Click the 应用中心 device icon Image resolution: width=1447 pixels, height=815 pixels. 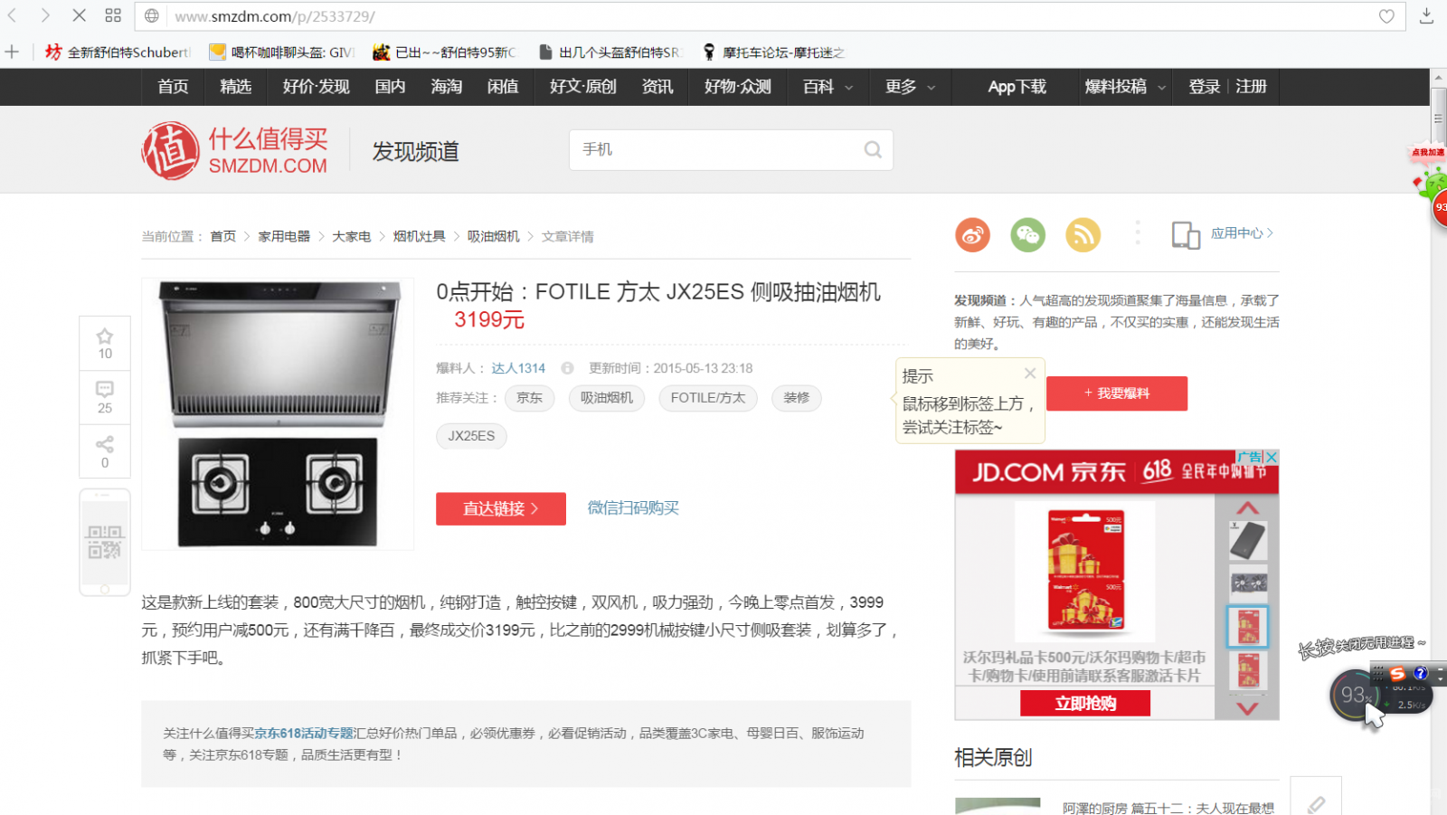(1186, 235)
